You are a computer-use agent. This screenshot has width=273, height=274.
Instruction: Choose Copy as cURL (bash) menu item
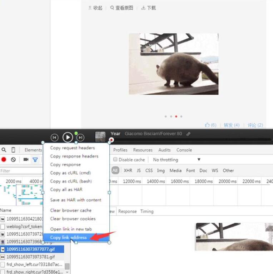point(71,181)
